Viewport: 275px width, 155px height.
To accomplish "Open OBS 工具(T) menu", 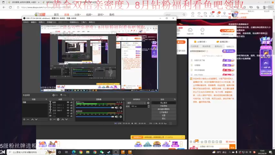I will point(84,22).
